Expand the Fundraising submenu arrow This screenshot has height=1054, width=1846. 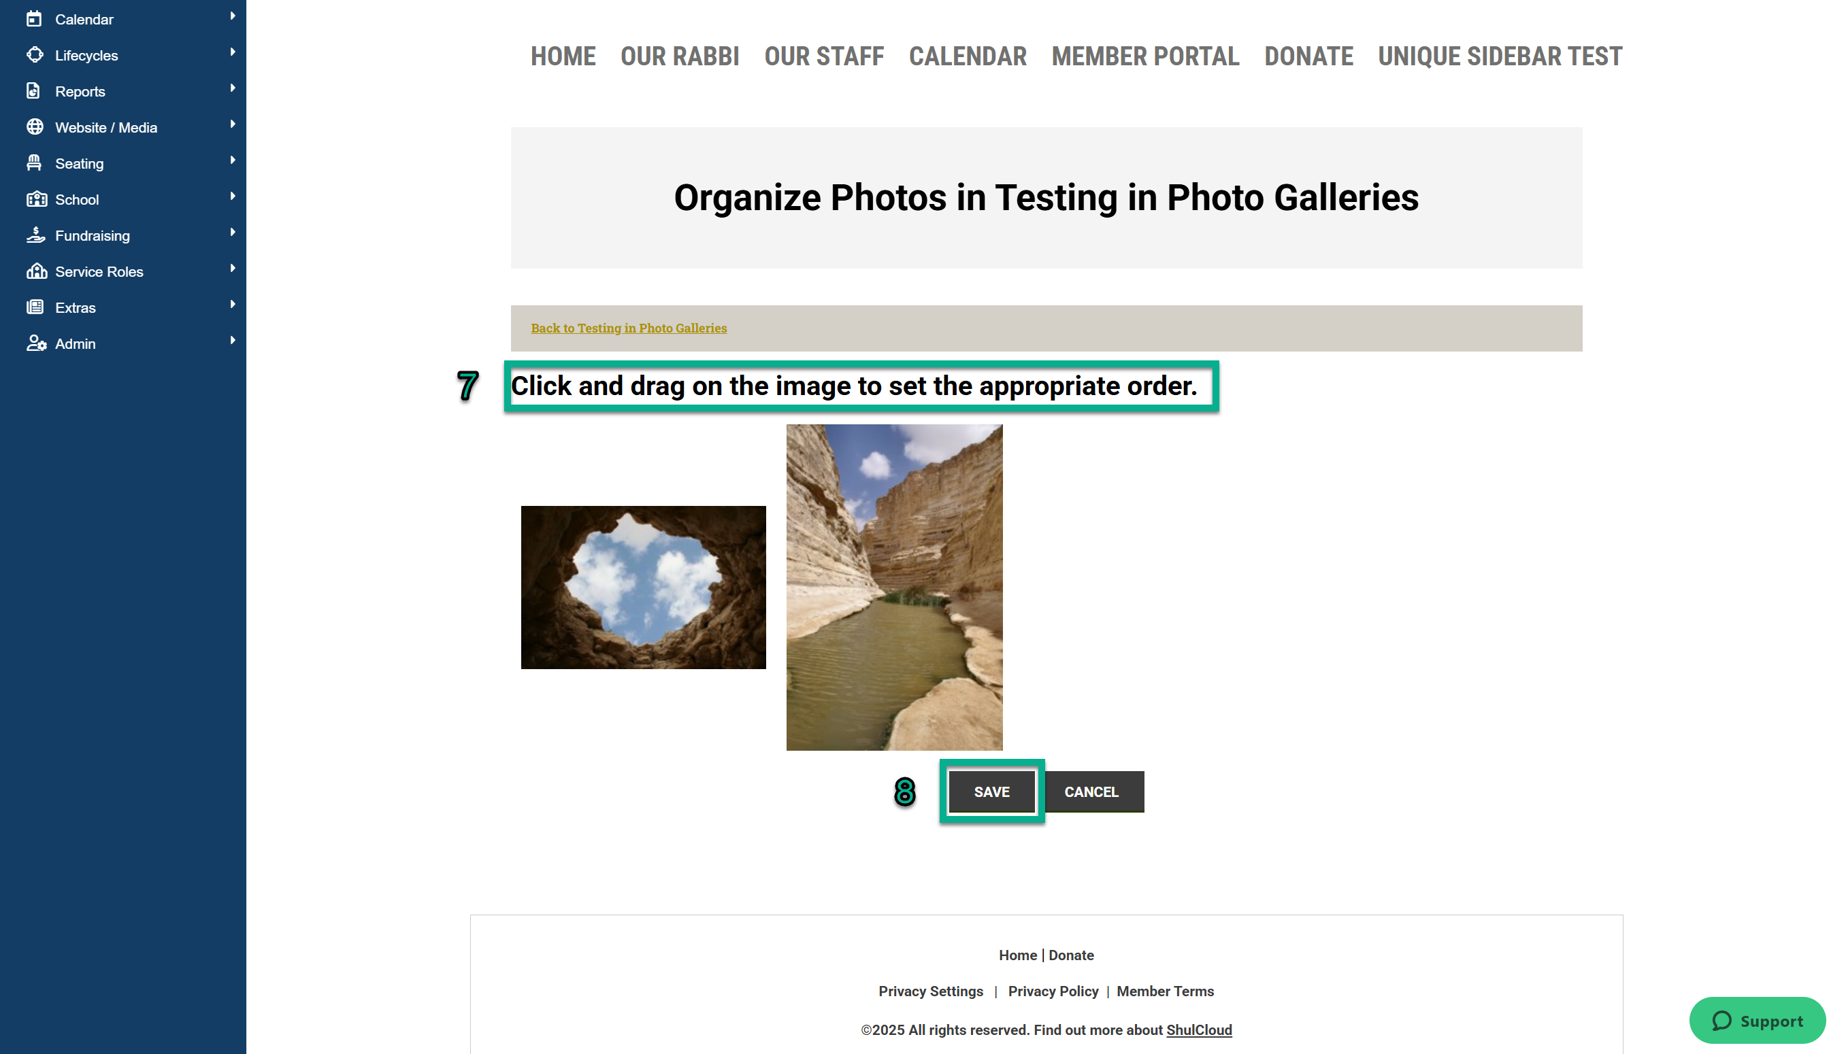tap(233, 233)
